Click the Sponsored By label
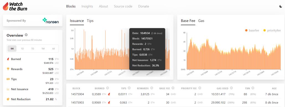Viewport: 285px width, 107px height. [x=16, y=21]
